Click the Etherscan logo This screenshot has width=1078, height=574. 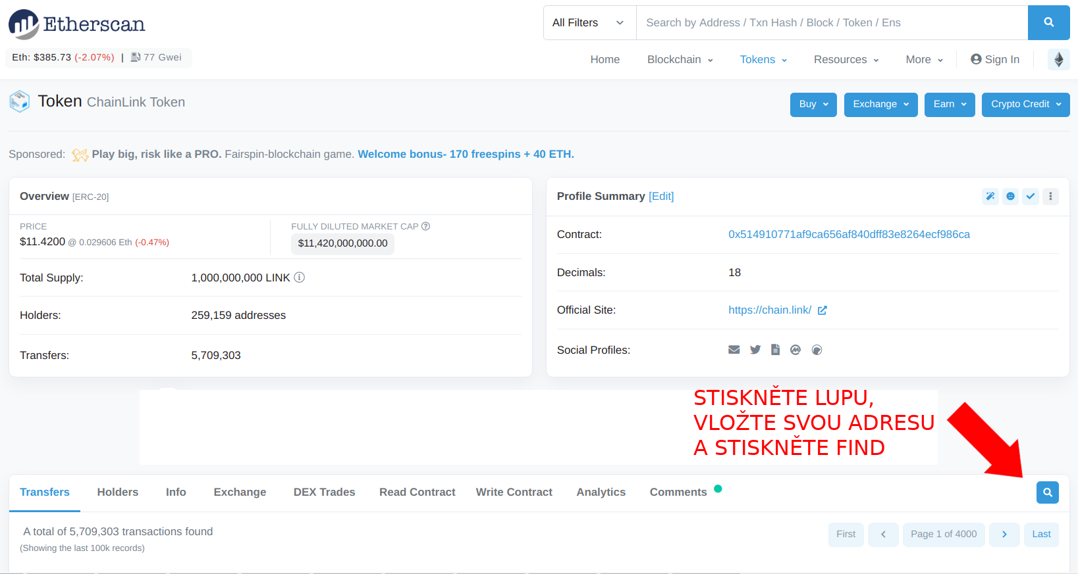coord(76,24)
